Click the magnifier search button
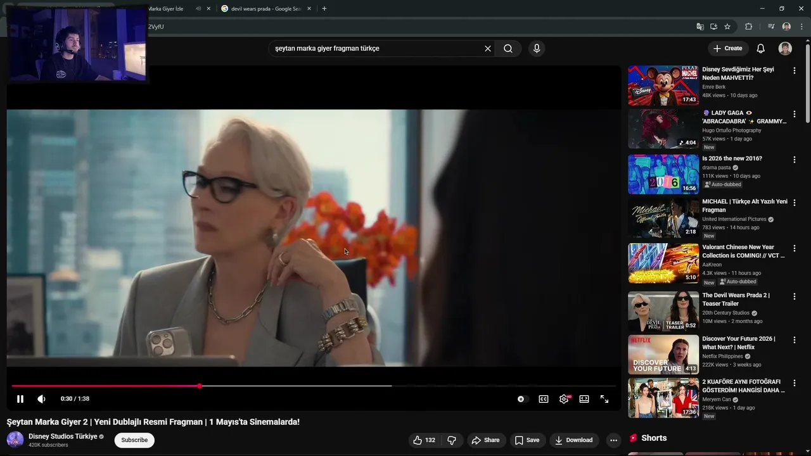The image size is (811, 456). [x=508, y=49]
